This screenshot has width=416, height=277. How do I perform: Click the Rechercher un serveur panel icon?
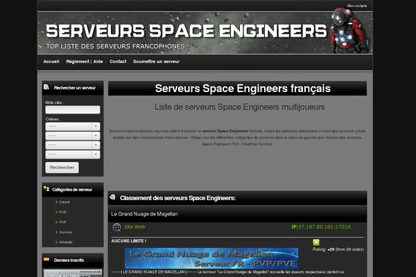[46, 87]
